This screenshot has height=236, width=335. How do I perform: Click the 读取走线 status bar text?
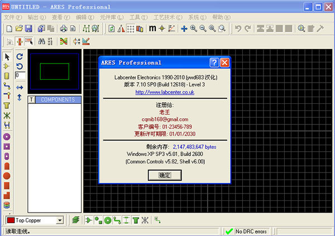[x=18, y=232]
